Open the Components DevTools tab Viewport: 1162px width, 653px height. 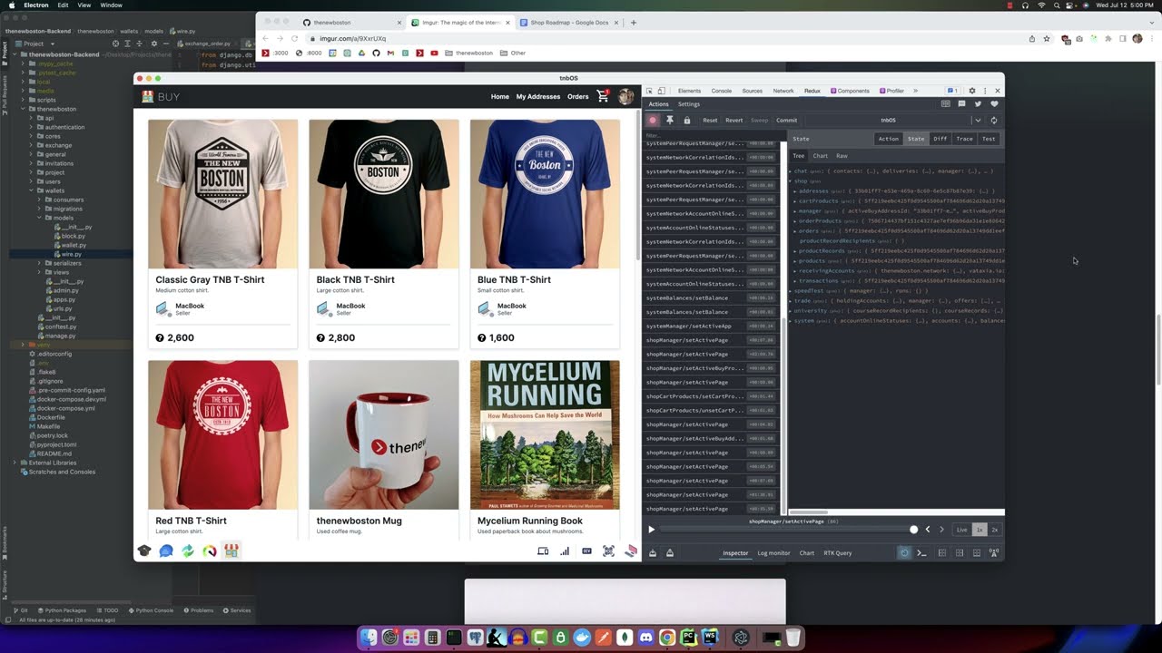coord(850,91)
